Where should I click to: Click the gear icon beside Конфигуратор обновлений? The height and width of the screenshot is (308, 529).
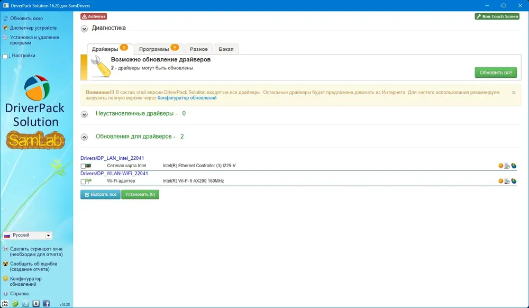pos(5,279)
